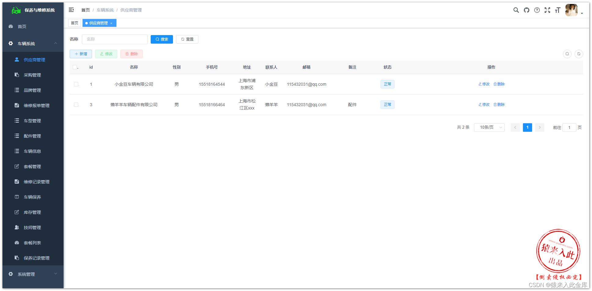Click the 供应商管理 person icon in sidebar

pos(17,60)
